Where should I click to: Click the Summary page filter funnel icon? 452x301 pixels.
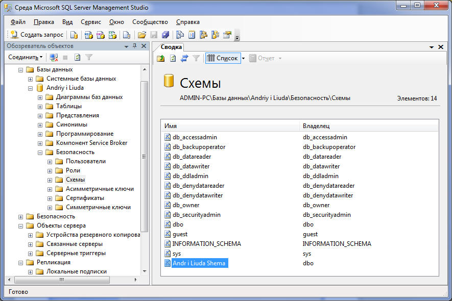coord(196,59)
